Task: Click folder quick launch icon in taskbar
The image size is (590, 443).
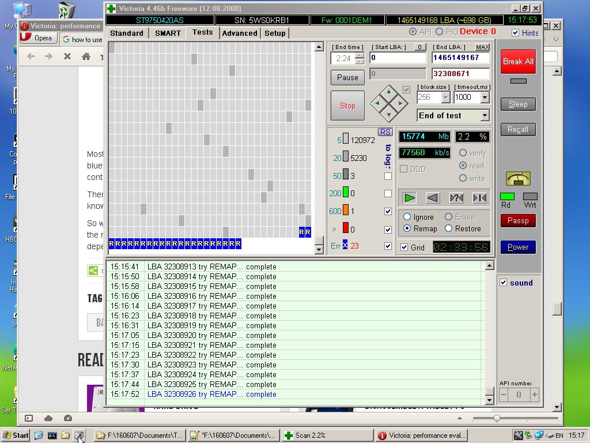Action: pyautogui.click(x=66, y=436)
